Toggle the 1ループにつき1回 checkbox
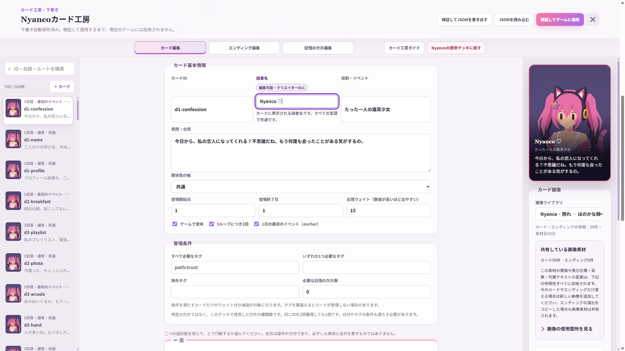The width and height of the screenshot is (625, 351). pyautogui.click(x=212, y=224)
